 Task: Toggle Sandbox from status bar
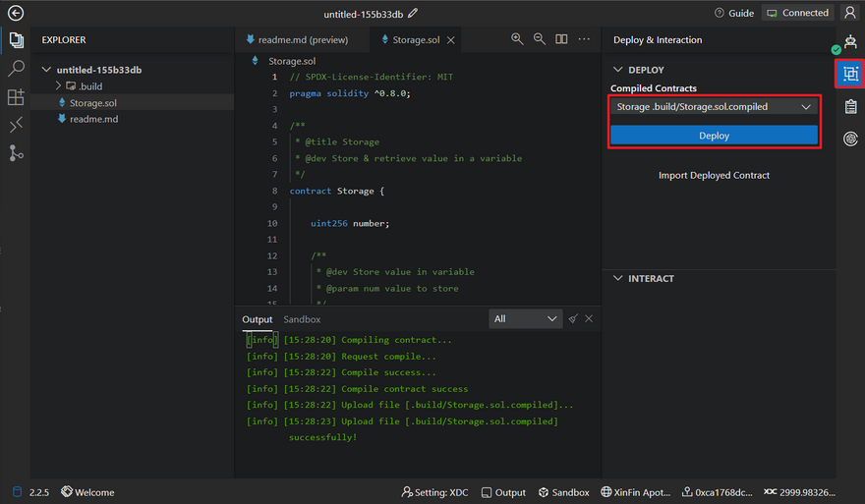564,492
